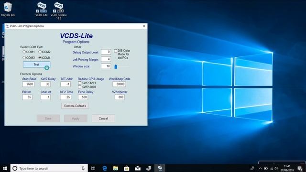The image size is (306, 172).
Task: Click the 'Select COM Port' group label
Action: 32,47
